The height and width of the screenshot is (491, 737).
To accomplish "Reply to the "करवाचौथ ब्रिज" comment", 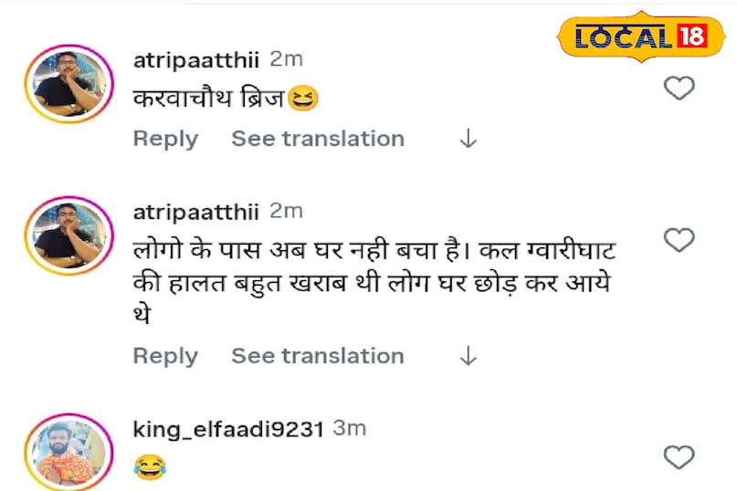I will tap(165, 139).
